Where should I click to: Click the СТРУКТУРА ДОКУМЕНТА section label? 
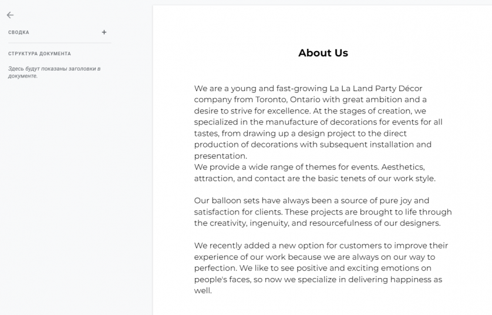coord(39,53)
